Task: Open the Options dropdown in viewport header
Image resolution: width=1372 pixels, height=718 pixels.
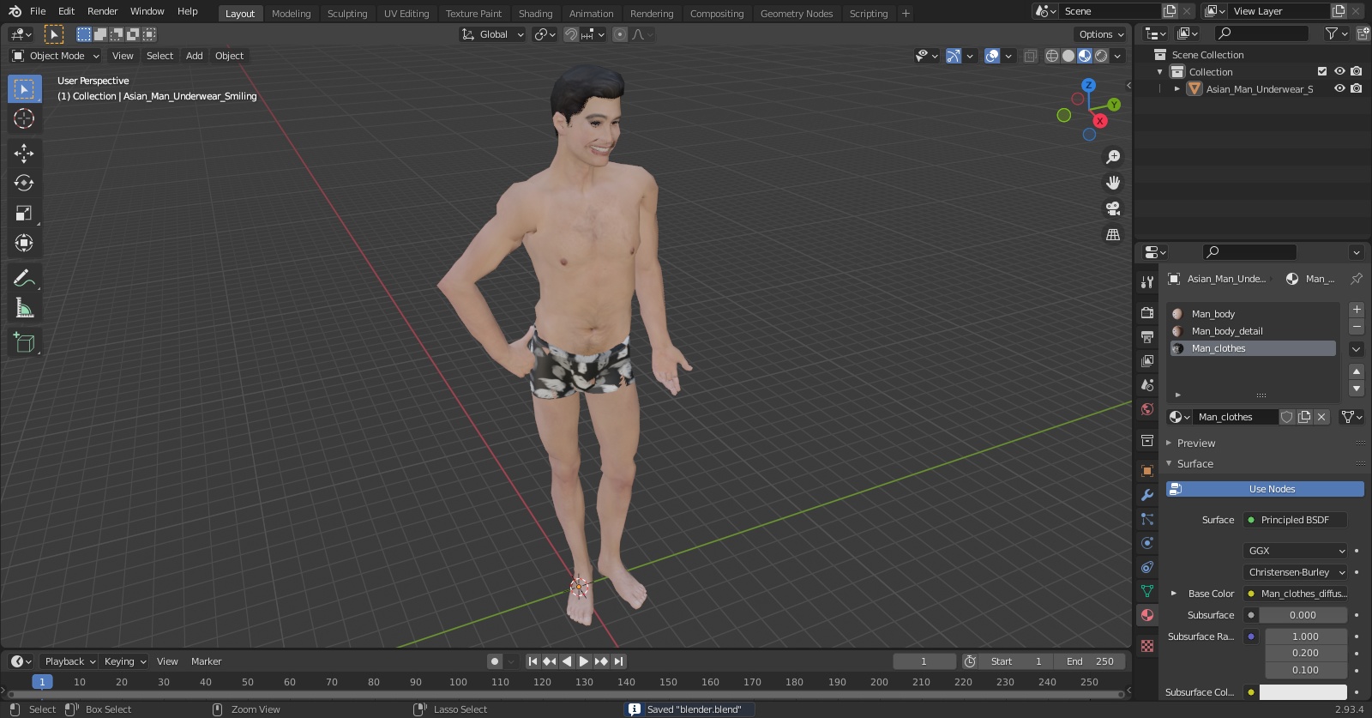Action: pos(1101,34)
